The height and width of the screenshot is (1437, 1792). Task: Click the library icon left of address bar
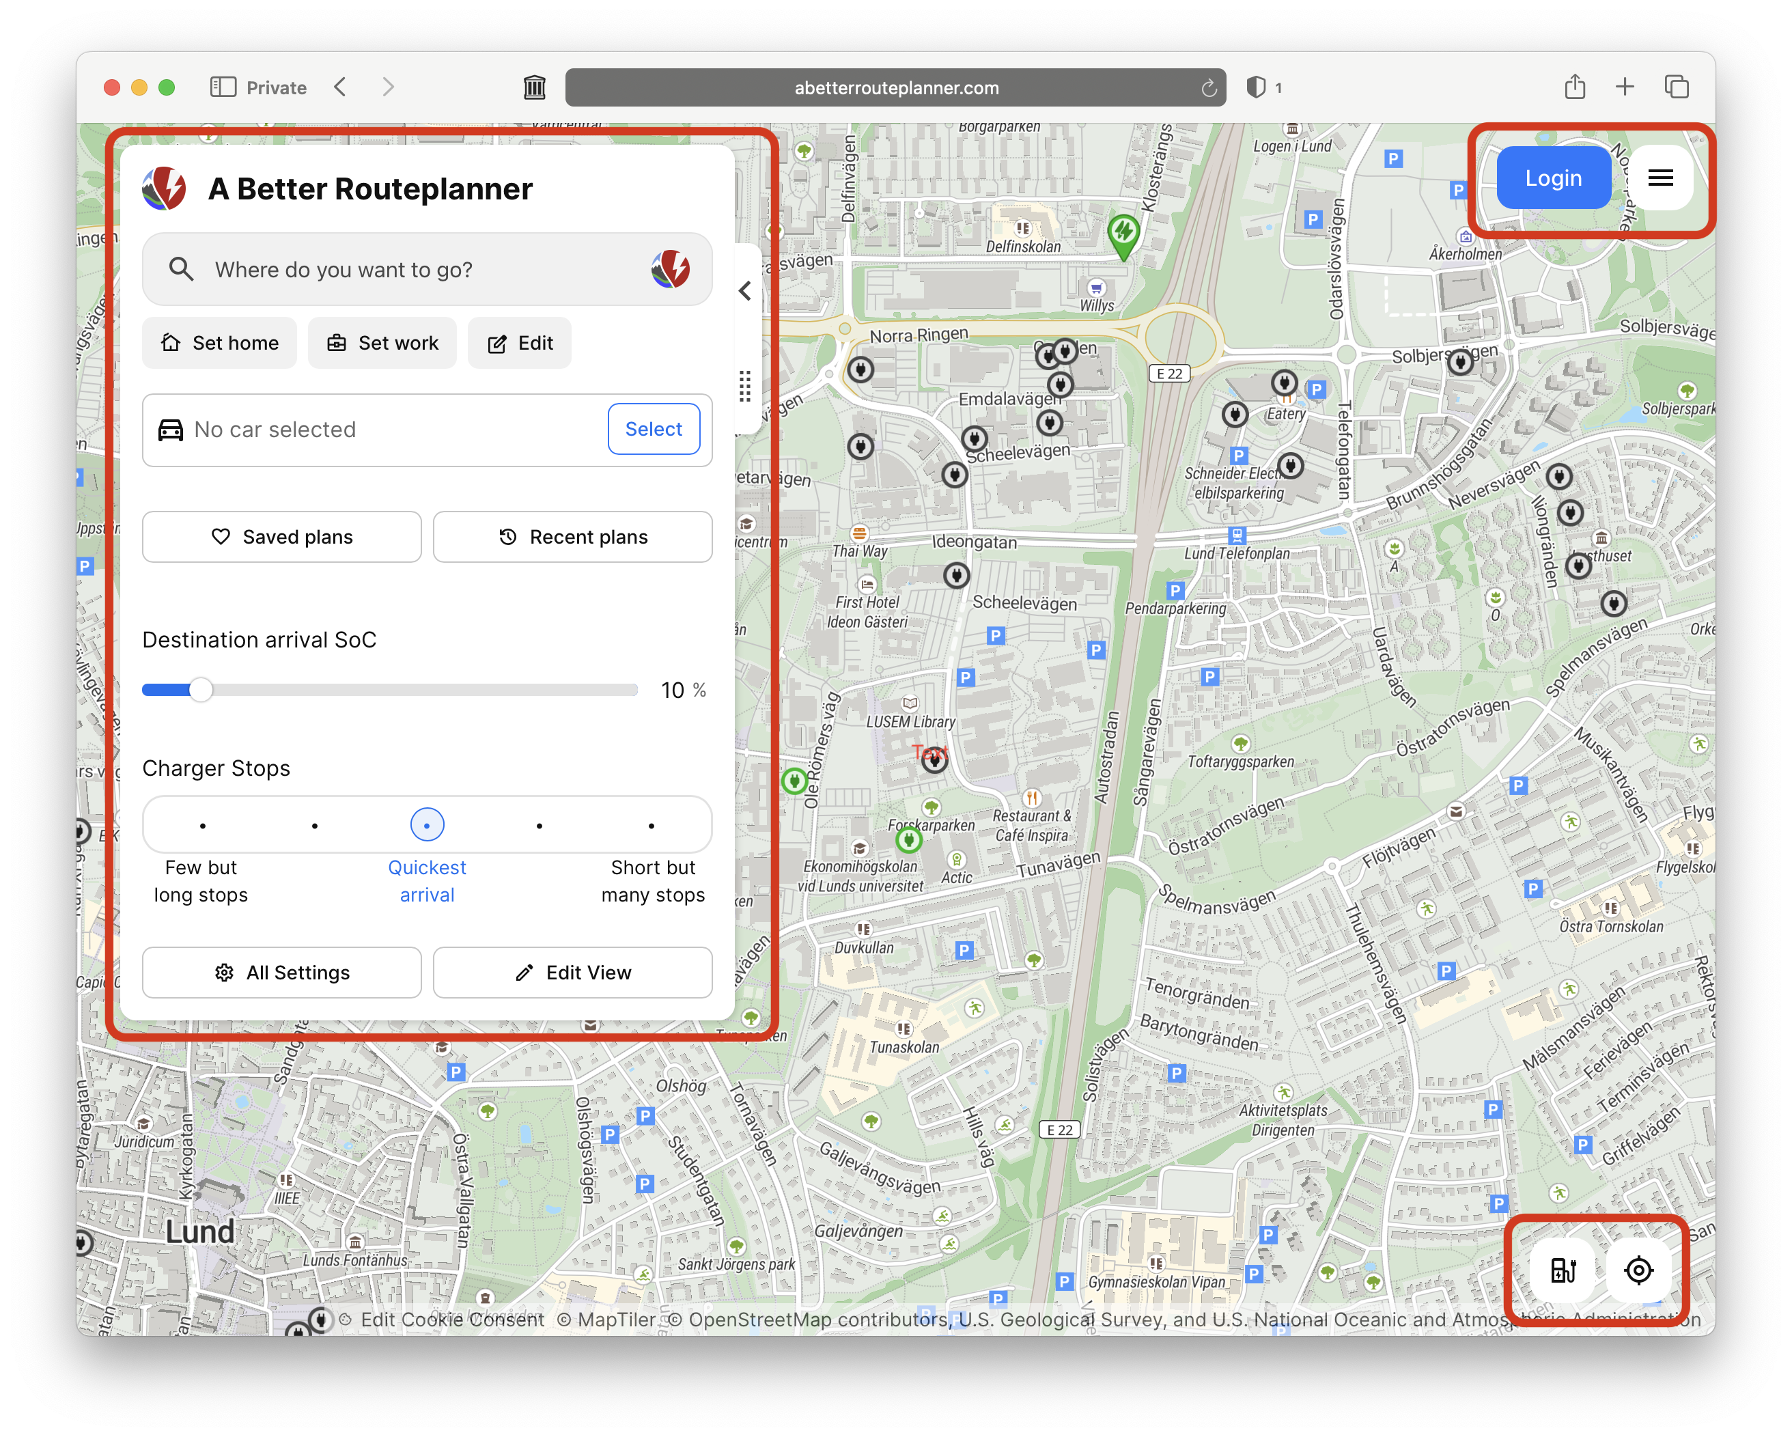click(535, 87)
